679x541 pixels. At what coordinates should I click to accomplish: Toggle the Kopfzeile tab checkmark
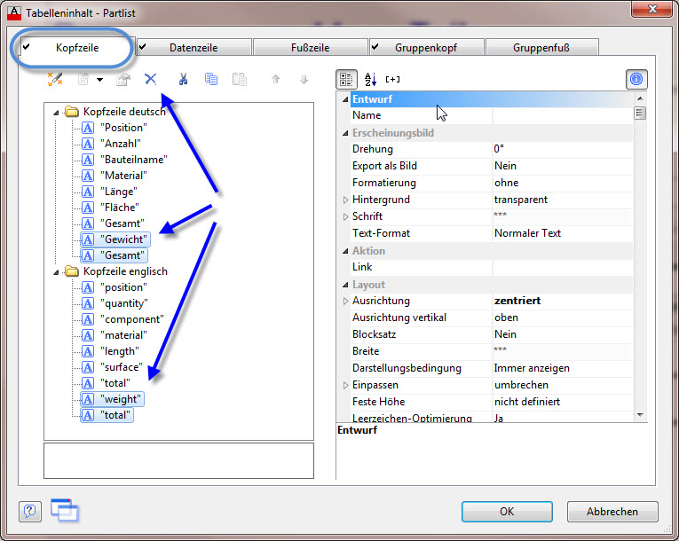tap(27, 46)
